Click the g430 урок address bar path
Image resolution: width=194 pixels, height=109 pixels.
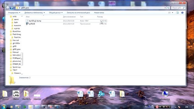click(x=25, y=8)
